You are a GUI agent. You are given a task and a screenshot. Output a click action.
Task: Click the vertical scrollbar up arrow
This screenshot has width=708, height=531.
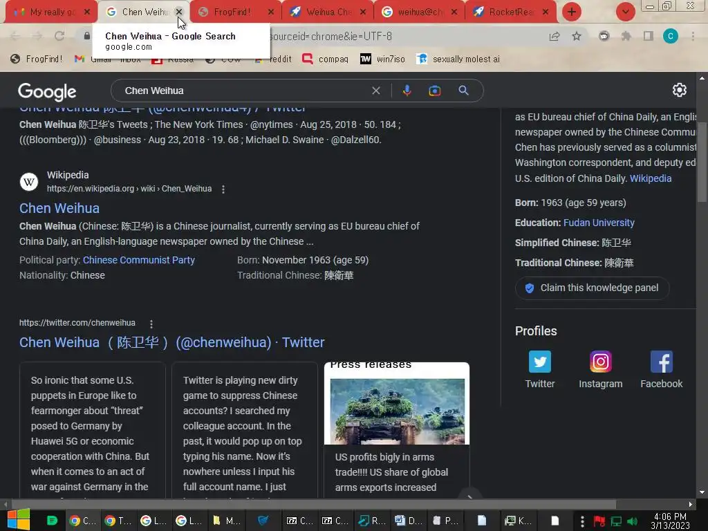pos(702,77)
